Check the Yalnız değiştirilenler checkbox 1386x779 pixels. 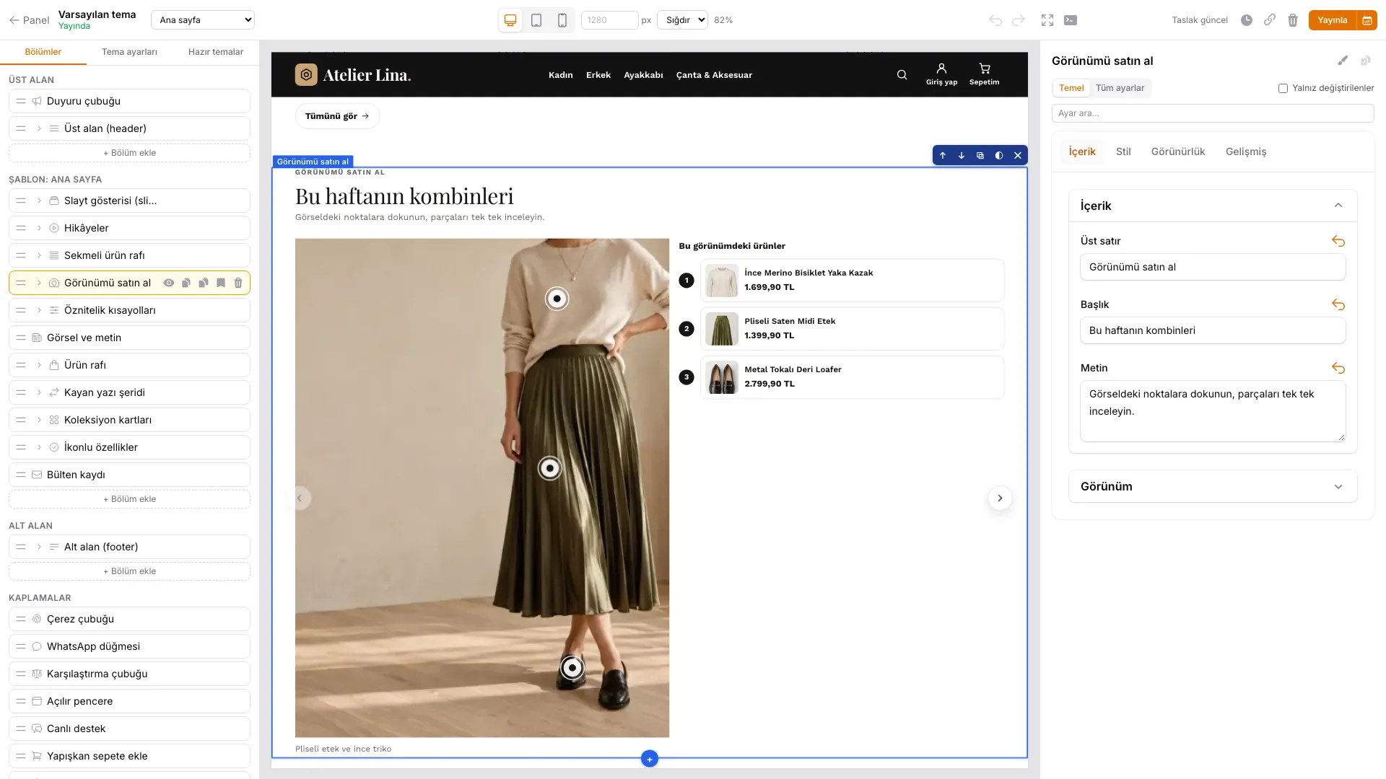point(1283,88)
